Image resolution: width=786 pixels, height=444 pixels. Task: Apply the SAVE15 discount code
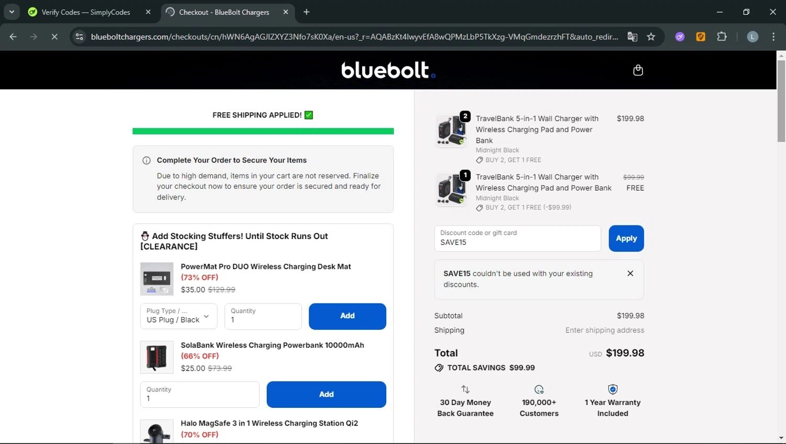click(x=626, y=239)
